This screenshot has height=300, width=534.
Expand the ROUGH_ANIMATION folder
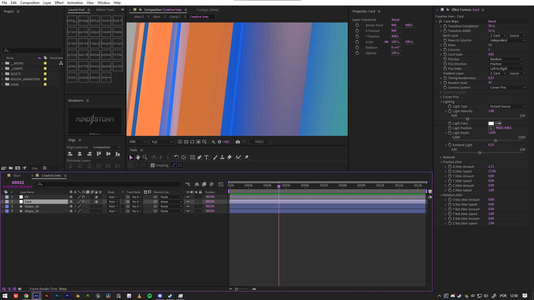pos(3,79)
